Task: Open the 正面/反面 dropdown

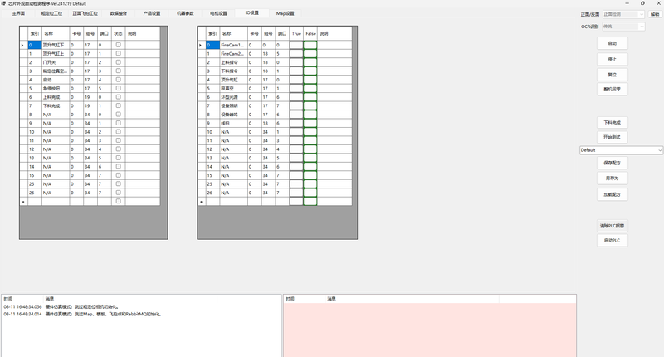Action: 623,14
